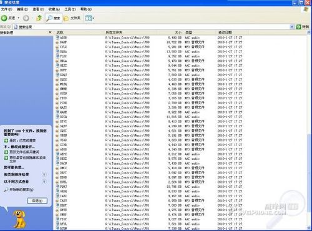Viewport: 312px width, 231px height.
Task: Open the 查看 menu
Action: (x=38, y=9)
